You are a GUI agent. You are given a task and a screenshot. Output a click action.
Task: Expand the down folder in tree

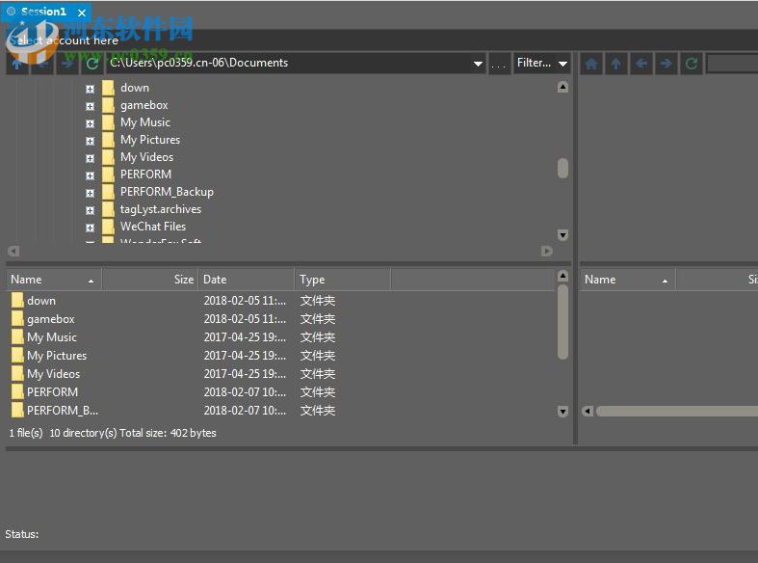click(x=90, y=89)
